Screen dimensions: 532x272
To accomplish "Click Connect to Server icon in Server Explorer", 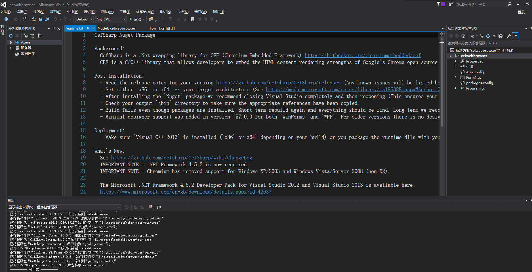I will [32, 36].
